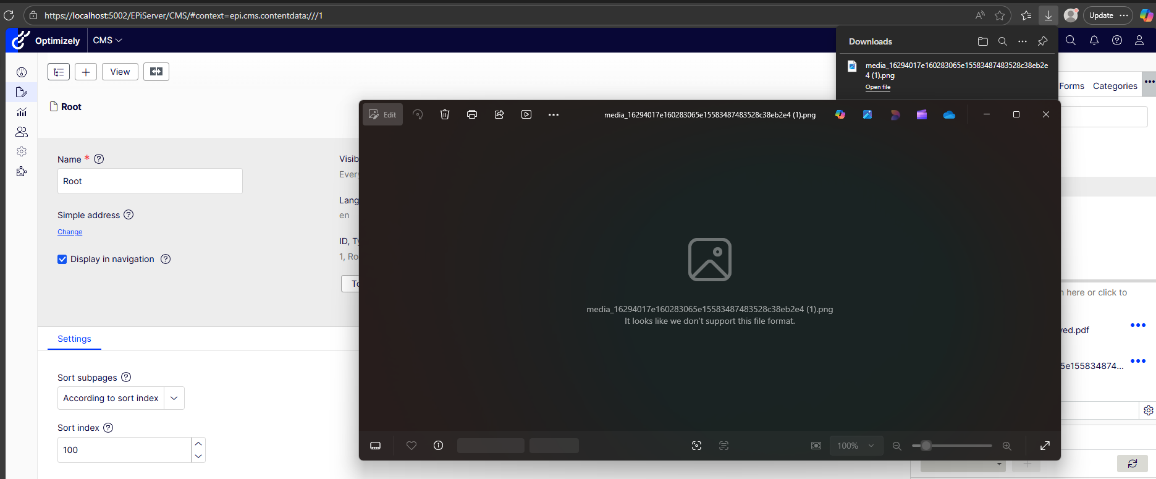Click the share icon in Photos viewer

pos(499,114)
